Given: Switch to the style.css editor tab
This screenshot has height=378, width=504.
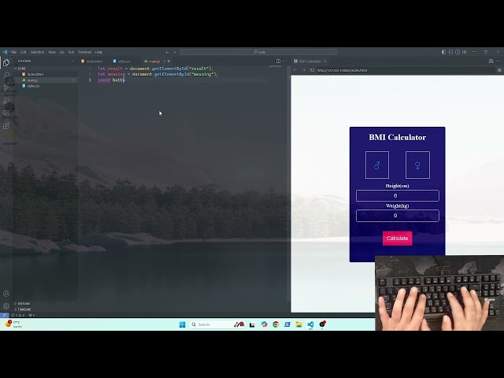Looking at the screenshot, I should (124, 61).
